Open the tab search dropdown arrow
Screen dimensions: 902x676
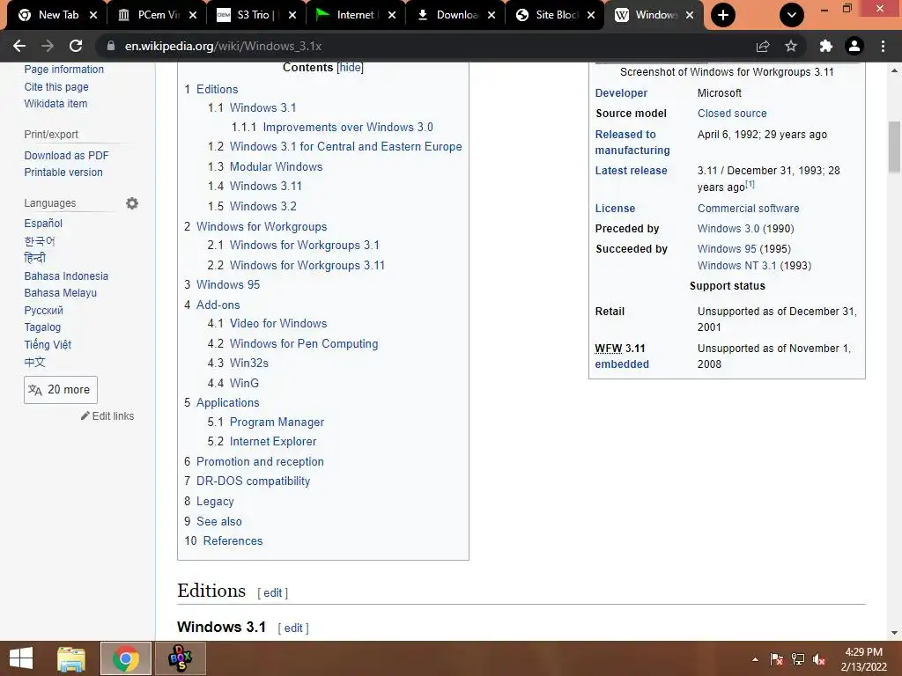pos(792,15)
